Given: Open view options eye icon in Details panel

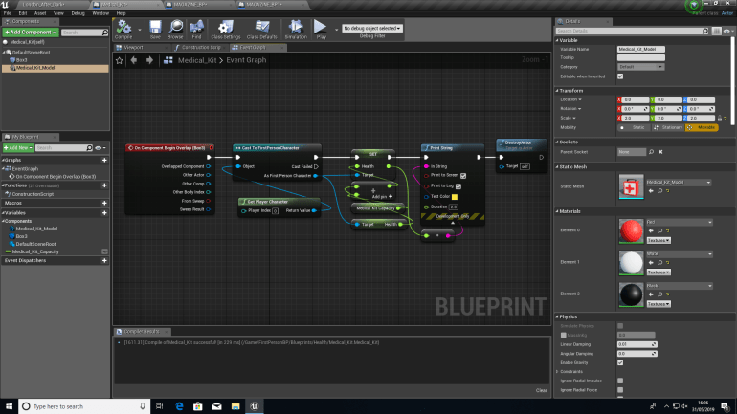Looking at the screenshot, I should click(x=726, y=31).
